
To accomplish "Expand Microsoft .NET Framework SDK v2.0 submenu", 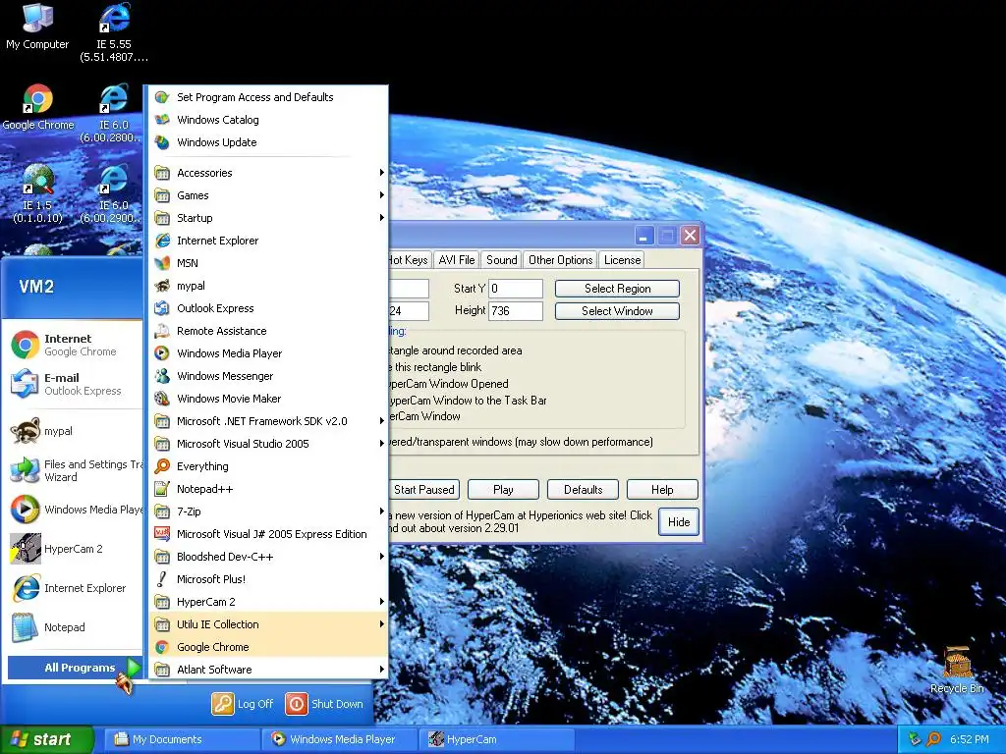I will coord(268,421).
